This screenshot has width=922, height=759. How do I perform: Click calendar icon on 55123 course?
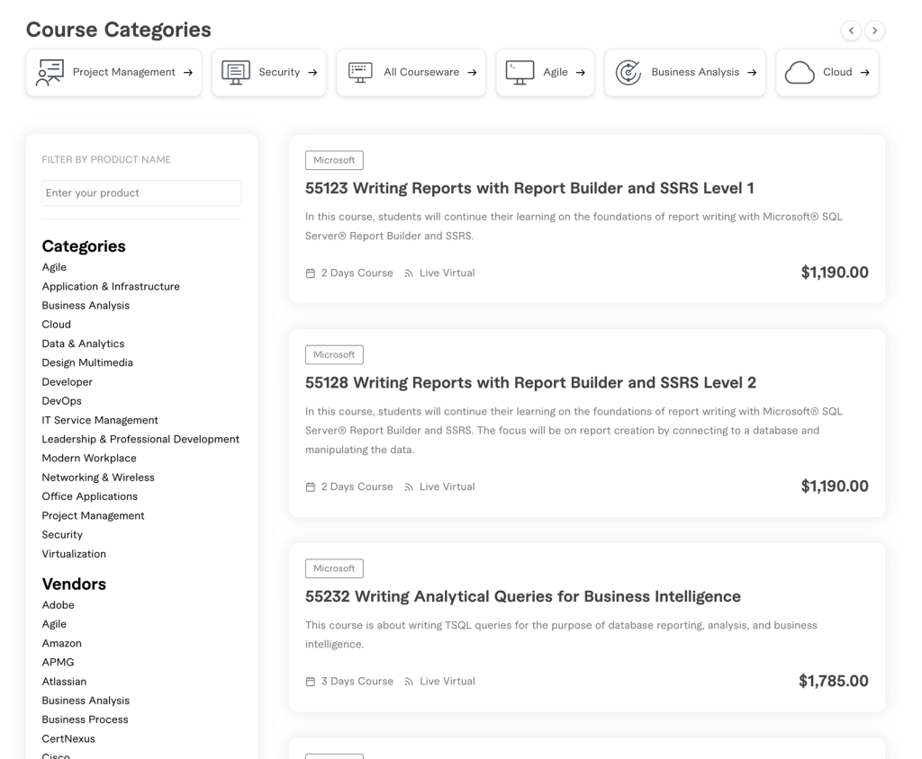[311, 273]
